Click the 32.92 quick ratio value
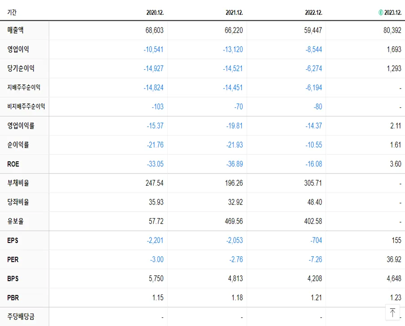This screenshot has height=326, width=405. click(x=235, y=202)
